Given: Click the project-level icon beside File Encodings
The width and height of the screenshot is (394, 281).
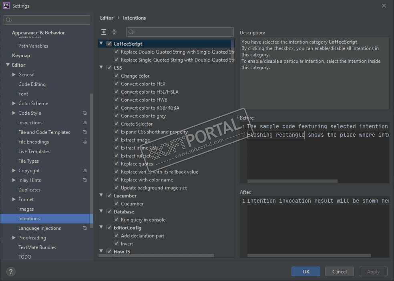Looking at the screenshot, I should 84,142.
